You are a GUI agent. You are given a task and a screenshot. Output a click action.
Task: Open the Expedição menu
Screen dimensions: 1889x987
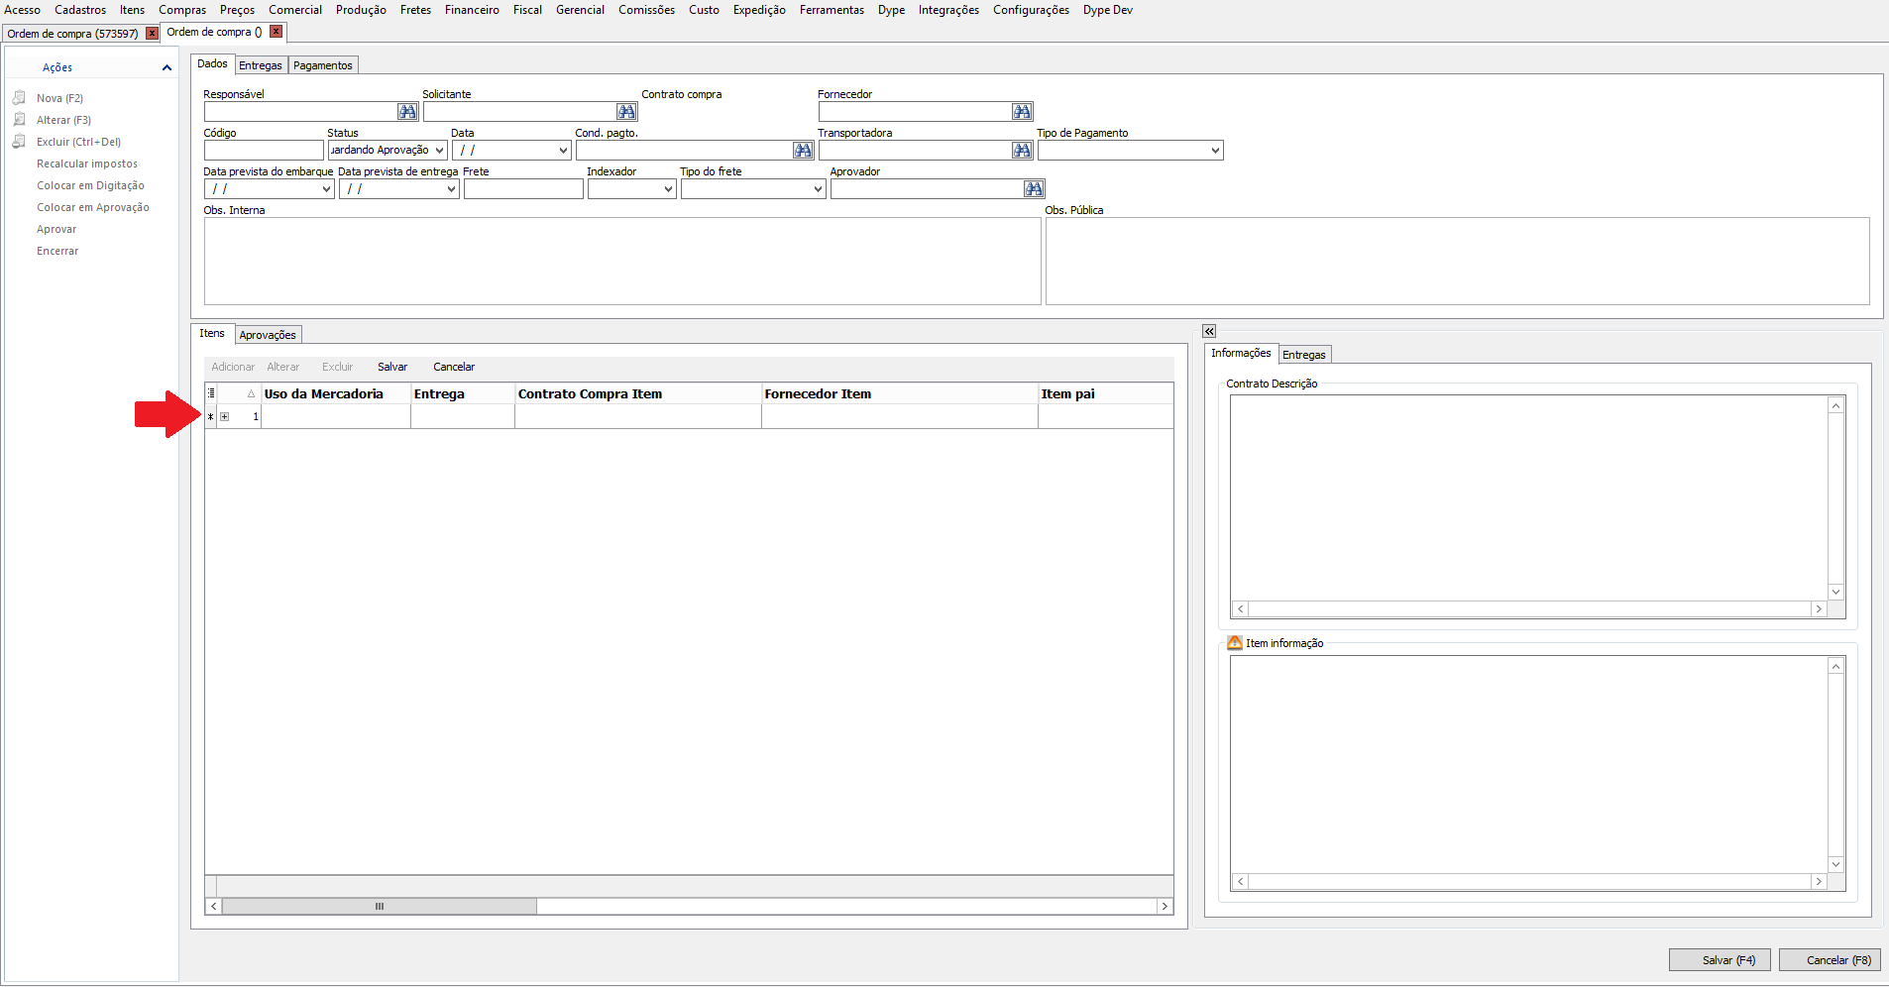(x=759, y=10)
